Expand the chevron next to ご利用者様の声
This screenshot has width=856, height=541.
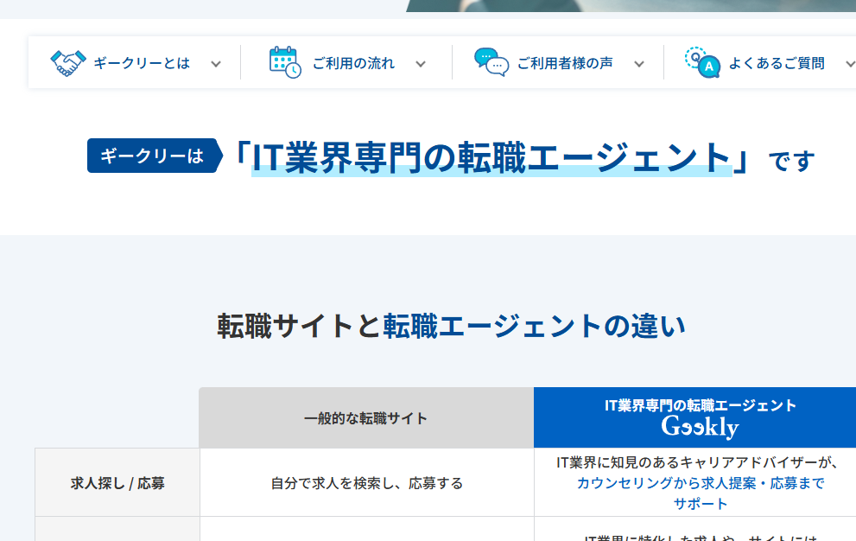(638, 64)
